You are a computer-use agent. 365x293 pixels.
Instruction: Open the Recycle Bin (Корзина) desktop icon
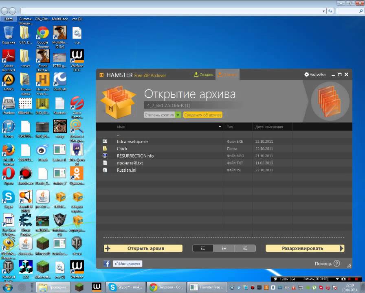[9, 35]
